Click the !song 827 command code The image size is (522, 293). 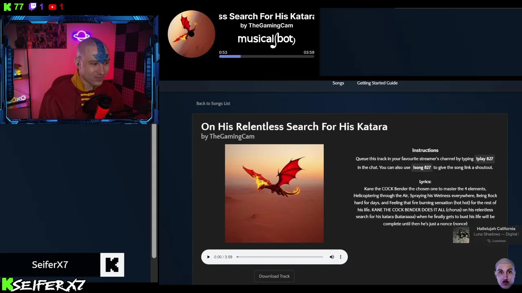[x=422, y=167]
